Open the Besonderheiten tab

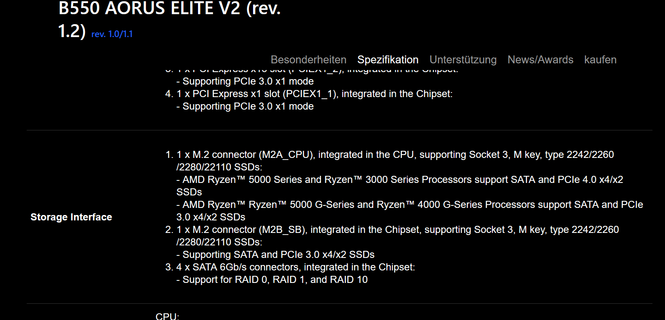(x=308, y=60)
